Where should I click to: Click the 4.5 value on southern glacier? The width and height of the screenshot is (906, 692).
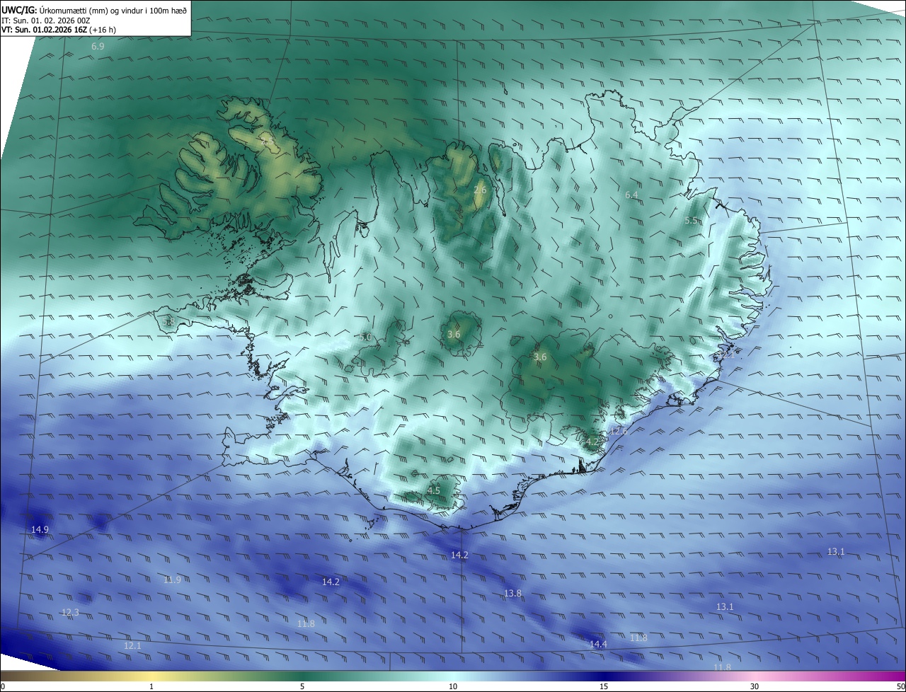click(434, 490)
